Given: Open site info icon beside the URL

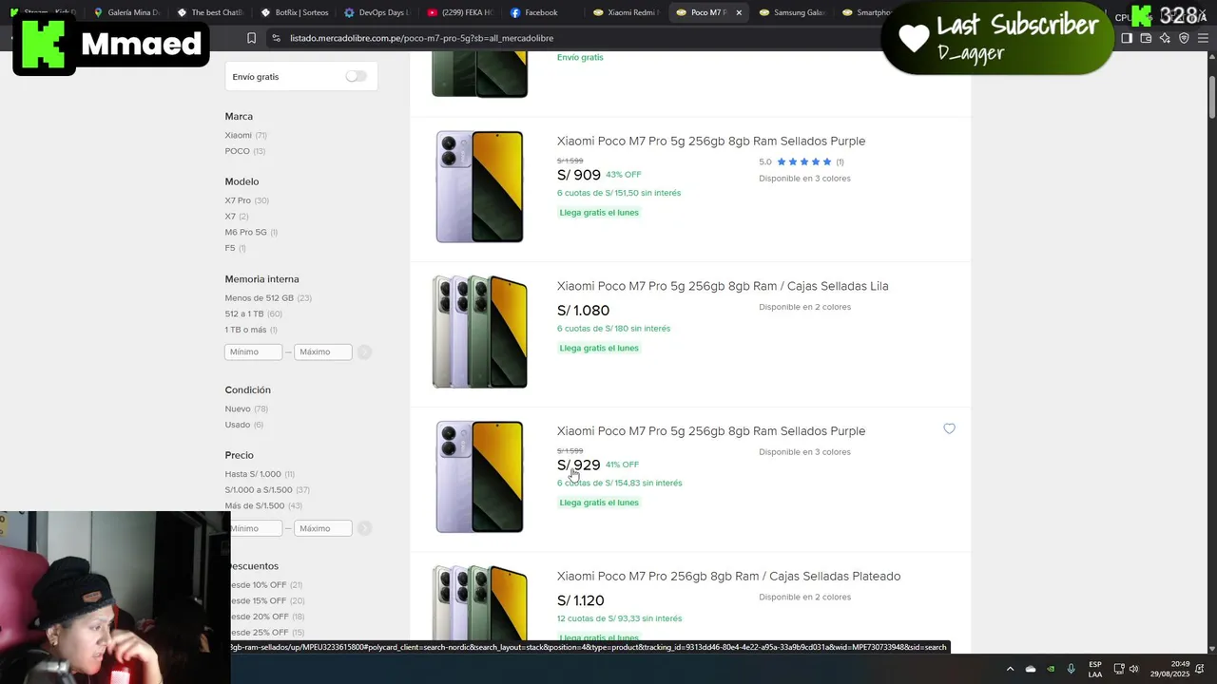Looking at the screenshot, I should pyautogui.click(x=276, y=38).
